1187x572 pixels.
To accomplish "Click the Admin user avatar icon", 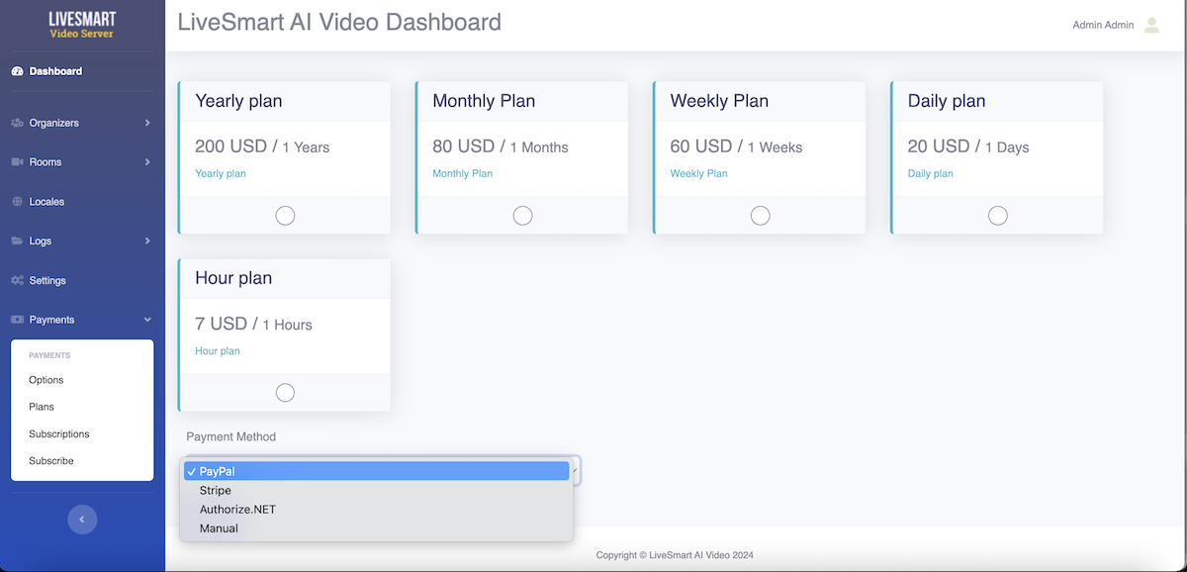I will point(1151,26).
